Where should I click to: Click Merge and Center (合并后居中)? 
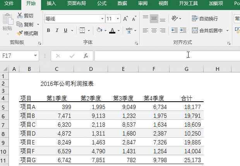point(207,30)
